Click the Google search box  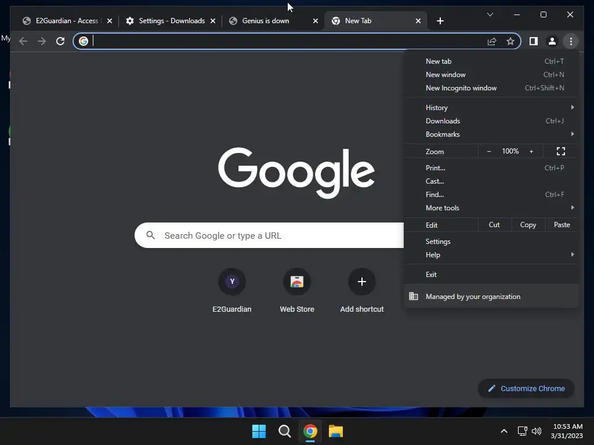coord(269,235)
